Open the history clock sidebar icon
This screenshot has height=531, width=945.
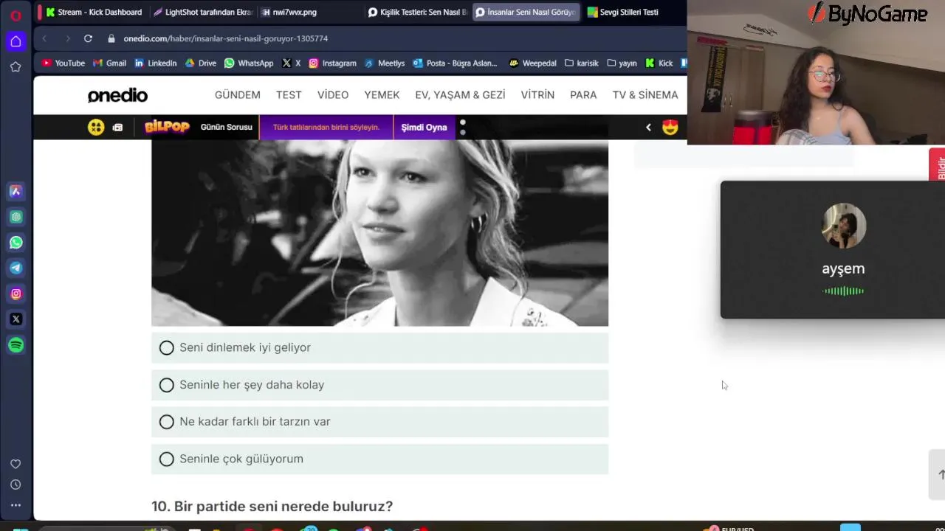16,485
